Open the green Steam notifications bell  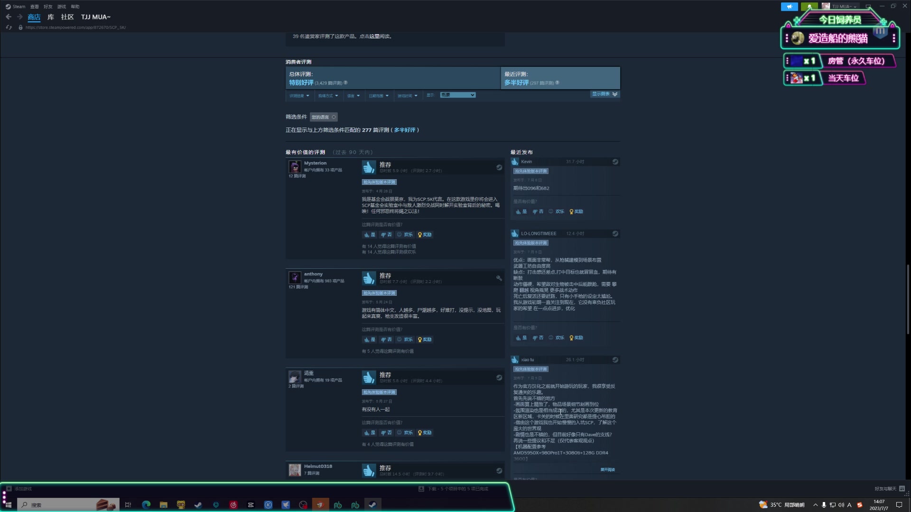pyautogui.click(x=809, y=7)
